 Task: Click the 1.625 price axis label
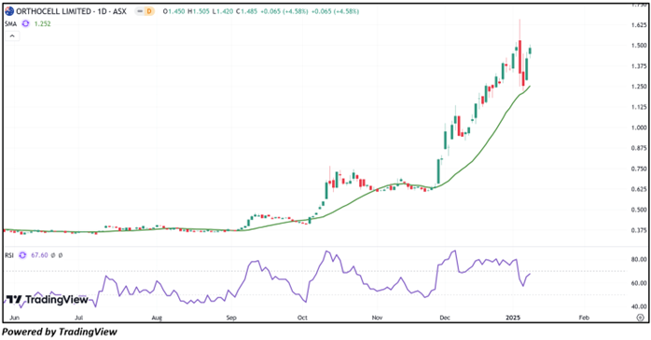pos(638,25)
